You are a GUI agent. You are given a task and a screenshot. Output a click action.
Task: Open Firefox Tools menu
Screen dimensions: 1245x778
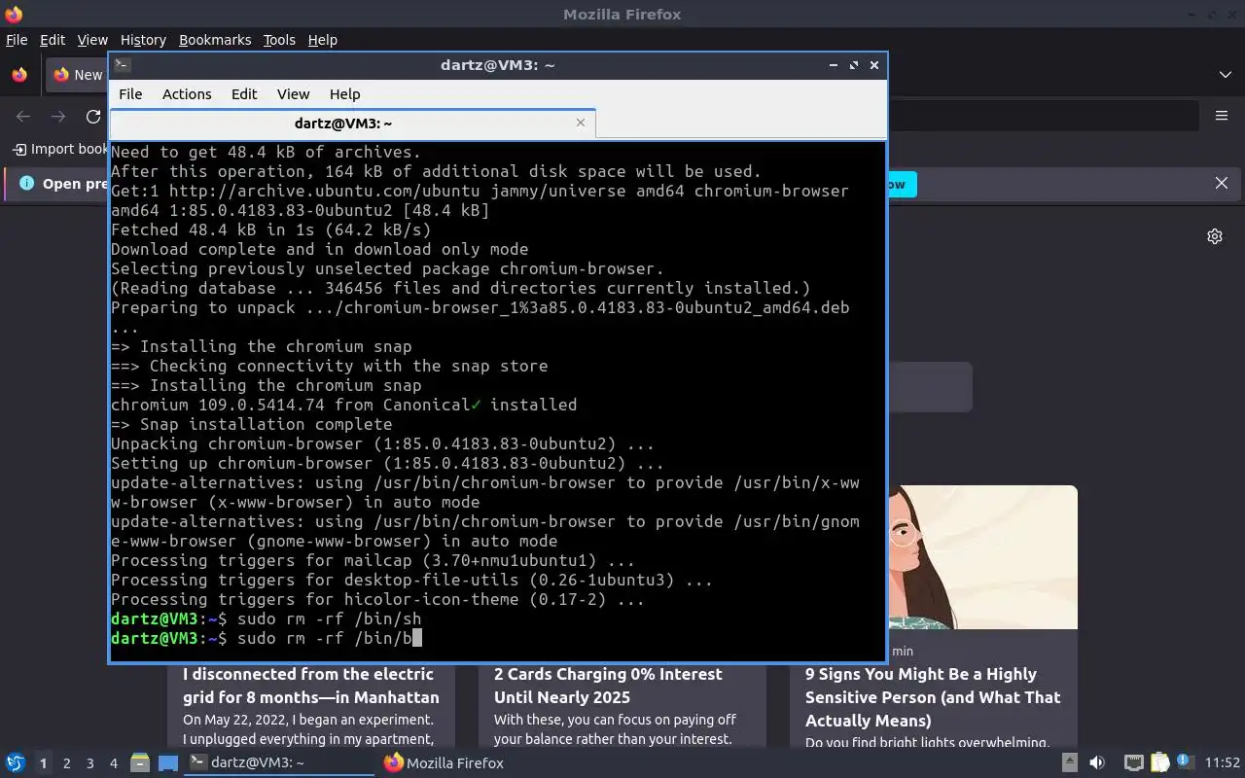click(279, 40)
